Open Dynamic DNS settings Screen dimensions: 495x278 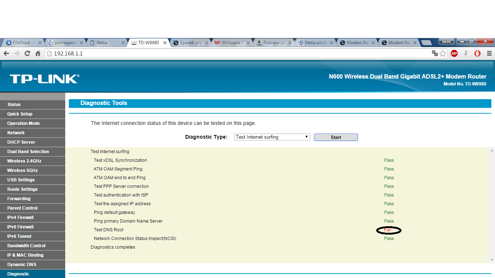(33, 265)
